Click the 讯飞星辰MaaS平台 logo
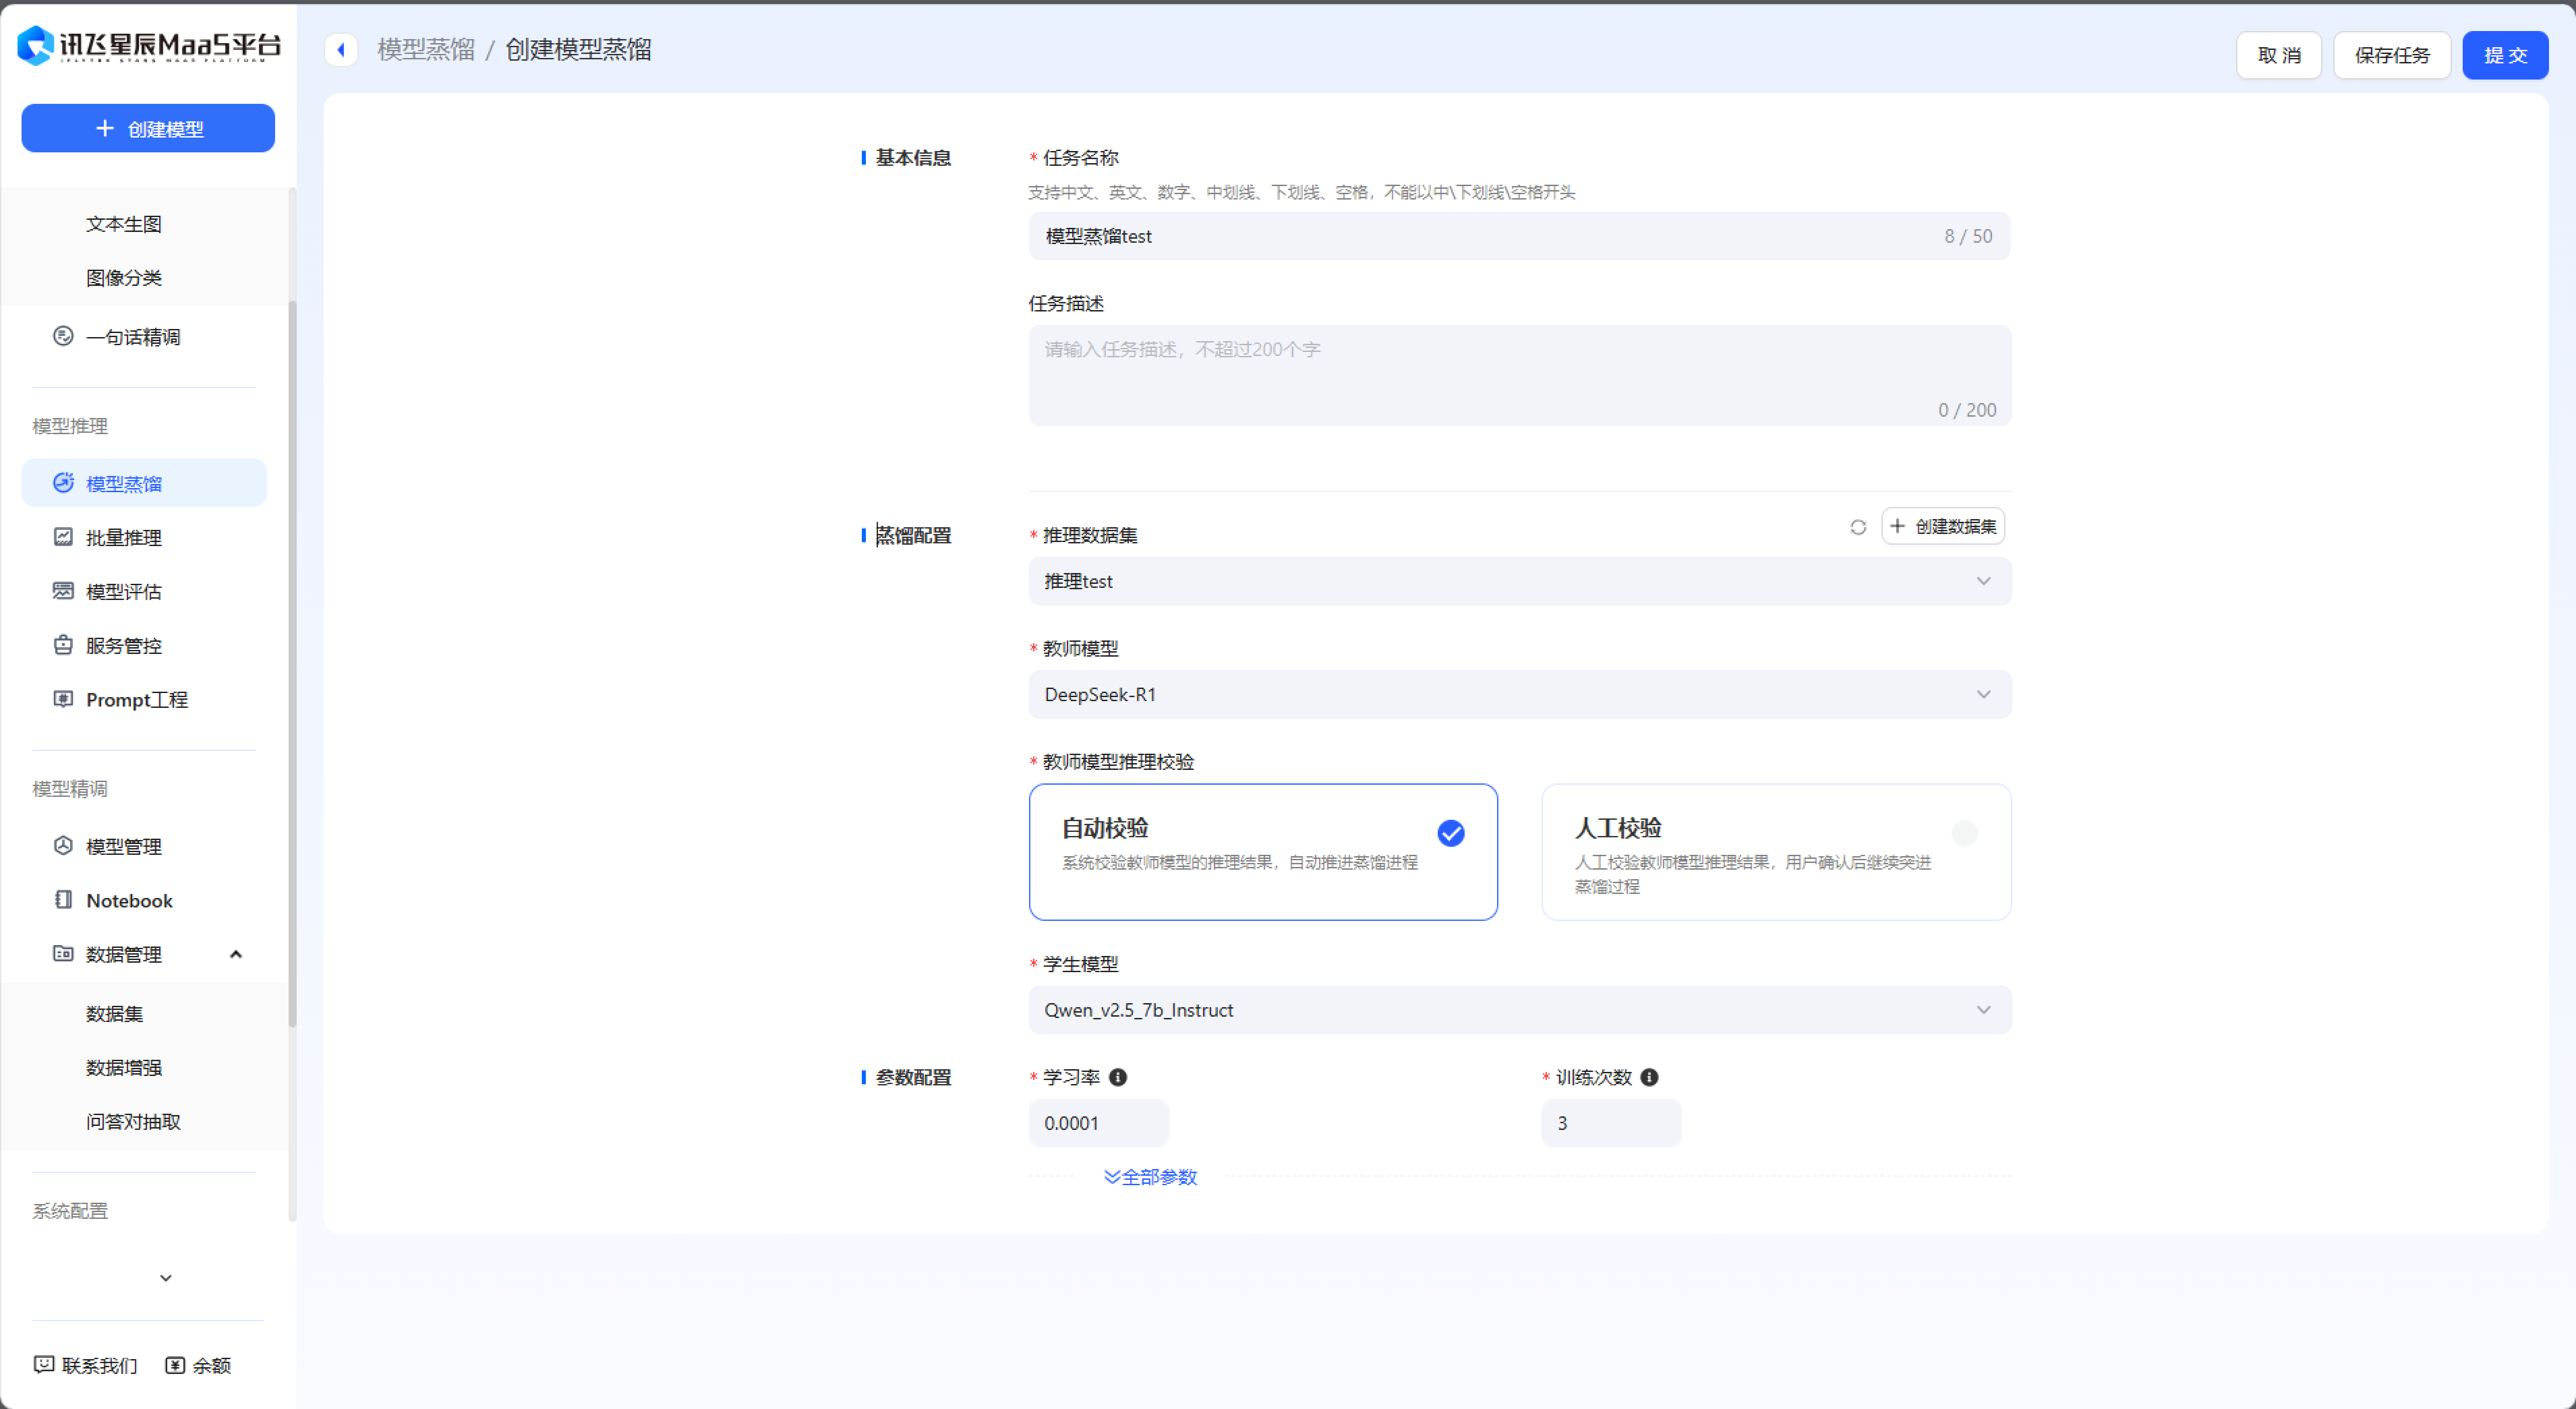This screenshot has width=2576, height=1409. 149,46
